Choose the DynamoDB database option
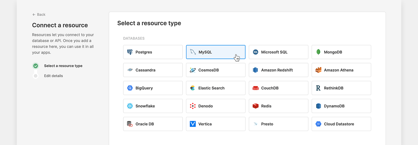418x145 pixels. pyautogui.click(x=341, y=106)
